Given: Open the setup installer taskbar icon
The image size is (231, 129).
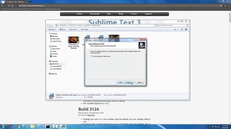Looking at the screenshot, I should click(63, 126).
